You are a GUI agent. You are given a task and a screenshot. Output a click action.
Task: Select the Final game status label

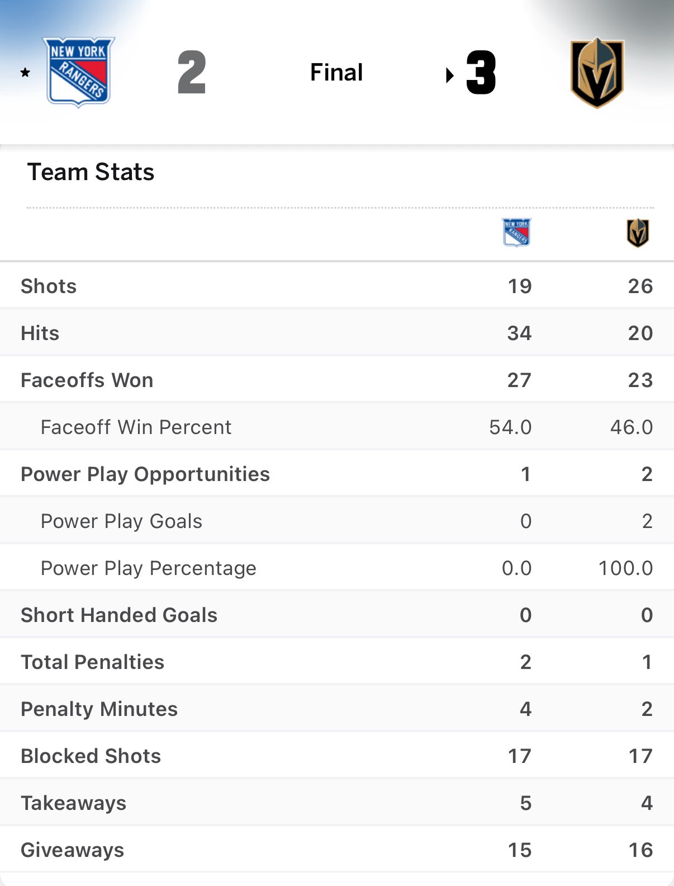(336, 72)
